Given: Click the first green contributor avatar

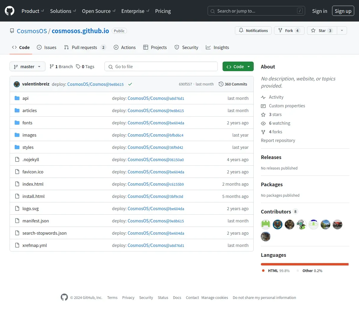Looking at the screenshot, I should pyautogui.click(x=266, y=225).
